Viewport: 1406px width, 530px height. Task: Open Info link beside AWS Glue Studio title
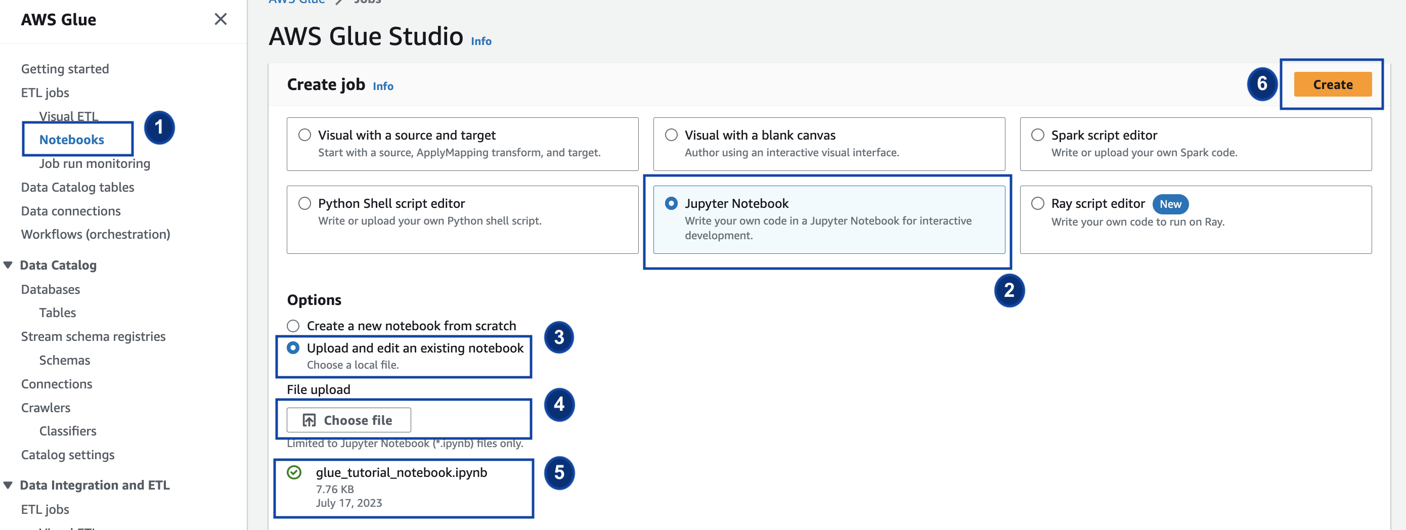click(480, 41)
